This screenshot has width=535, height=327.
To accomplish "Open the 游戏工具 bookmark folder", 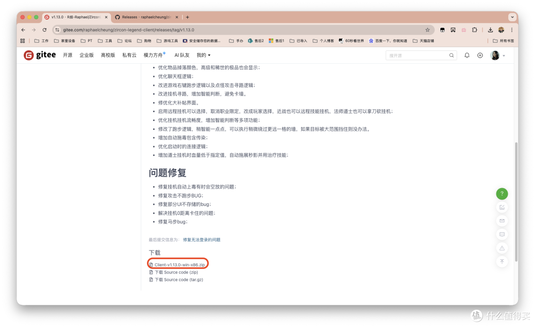I will (x=167, y=41).
